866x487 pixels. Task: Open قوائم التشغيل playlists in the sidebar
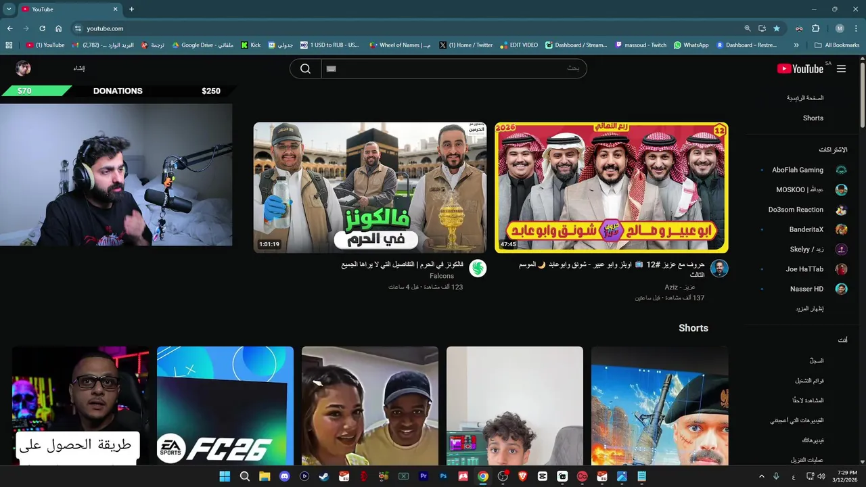(x=808, y=381)
